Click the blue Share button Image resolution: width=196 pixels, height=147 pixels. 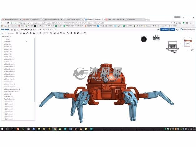pyautogui.click(x=172, y=29)
